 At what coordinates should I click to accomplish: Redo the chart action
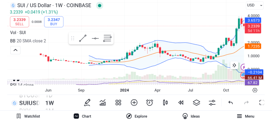pyautogui.click(x=246, y=103)
